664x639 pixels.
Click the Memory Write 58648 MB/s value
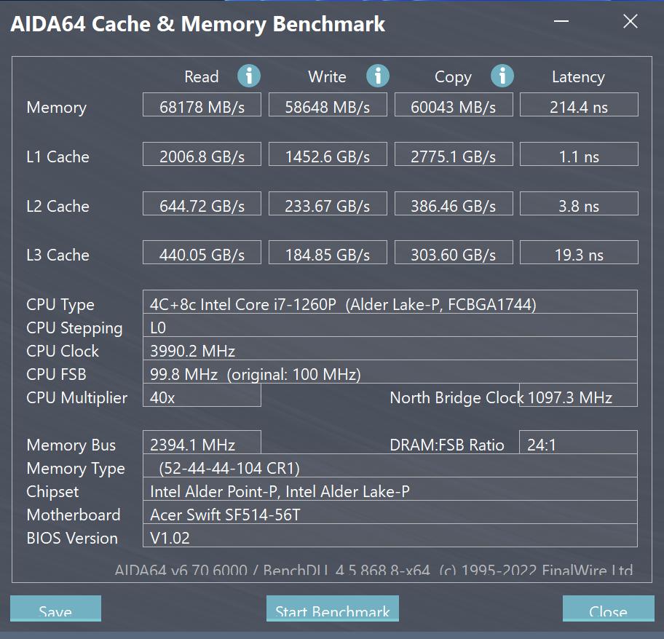coord(328,107)
